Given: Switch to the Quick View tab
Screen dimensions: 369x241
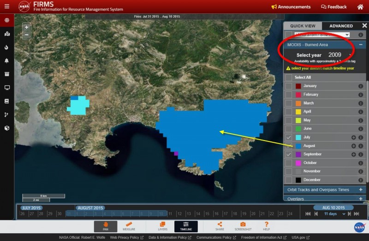Looking at the screenshot, I should [x=303, y=26].
